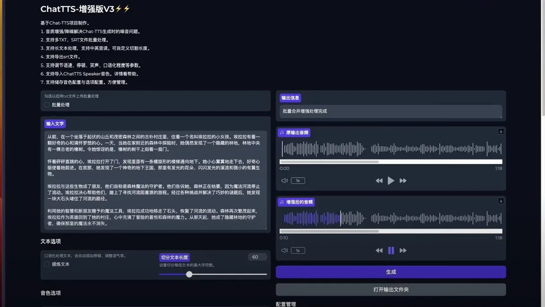Enable the 提炼文本 refine text checkbox
The image size is (545, 307).
click(47, 264)
